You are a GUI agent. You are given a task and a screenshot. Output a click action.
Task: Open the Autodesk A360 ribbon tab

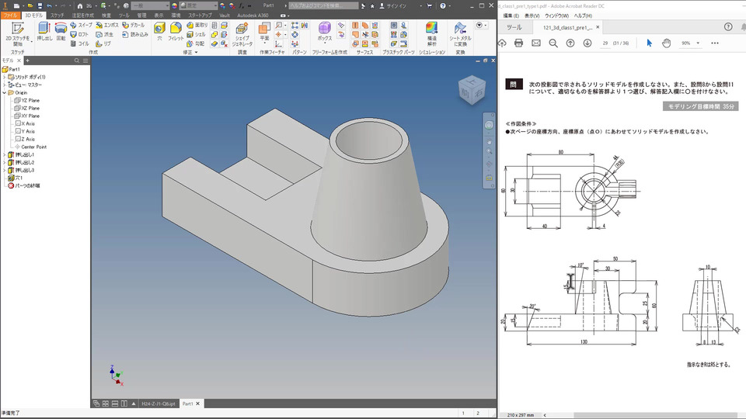tap(253, 16)
